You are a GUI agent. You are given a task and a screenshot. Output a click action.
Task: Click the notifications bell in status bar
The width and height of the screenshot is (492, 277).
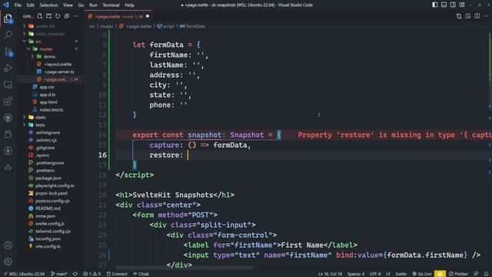click(486, 274)
